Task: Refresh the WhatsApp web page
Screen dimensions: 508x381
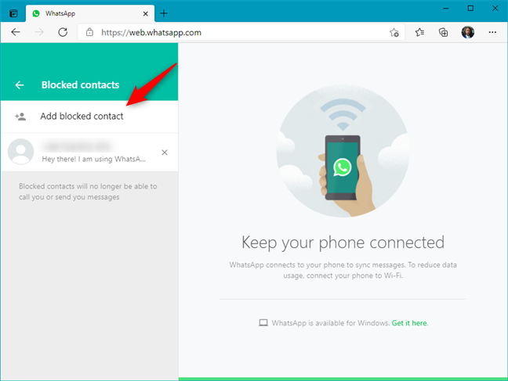Action: [63, 32]
